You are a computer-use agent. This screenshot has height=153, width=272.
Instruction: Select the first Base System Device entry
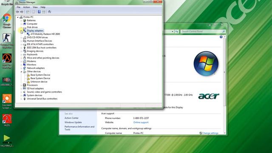(x=40, y=75)
